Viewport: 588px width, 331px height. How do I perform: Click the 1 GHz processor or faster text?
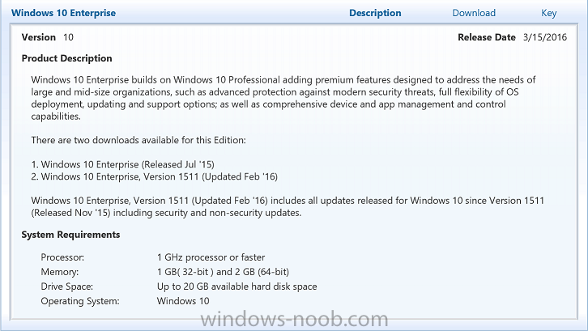point(211,257)
